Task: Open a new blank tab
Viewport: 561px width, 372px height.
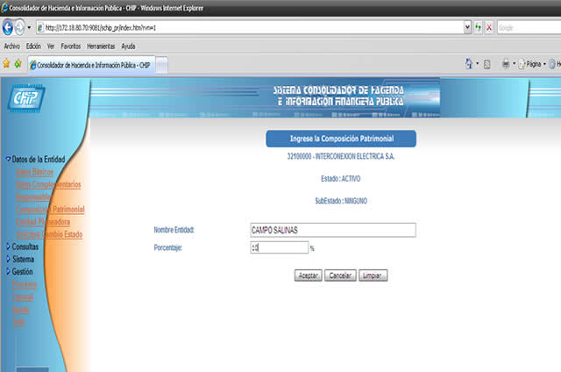Action: [x=161, y=66]
